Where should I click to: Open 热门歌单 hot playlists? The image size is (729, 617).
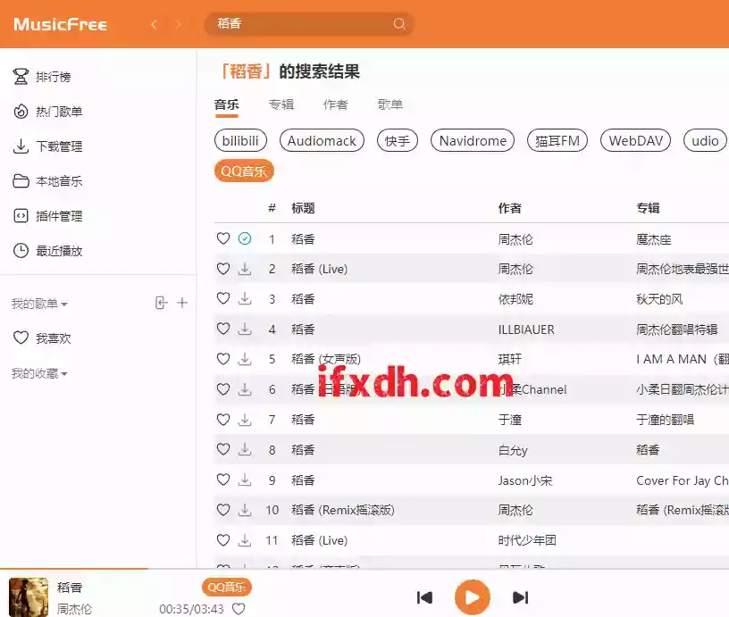coord(56,111)
